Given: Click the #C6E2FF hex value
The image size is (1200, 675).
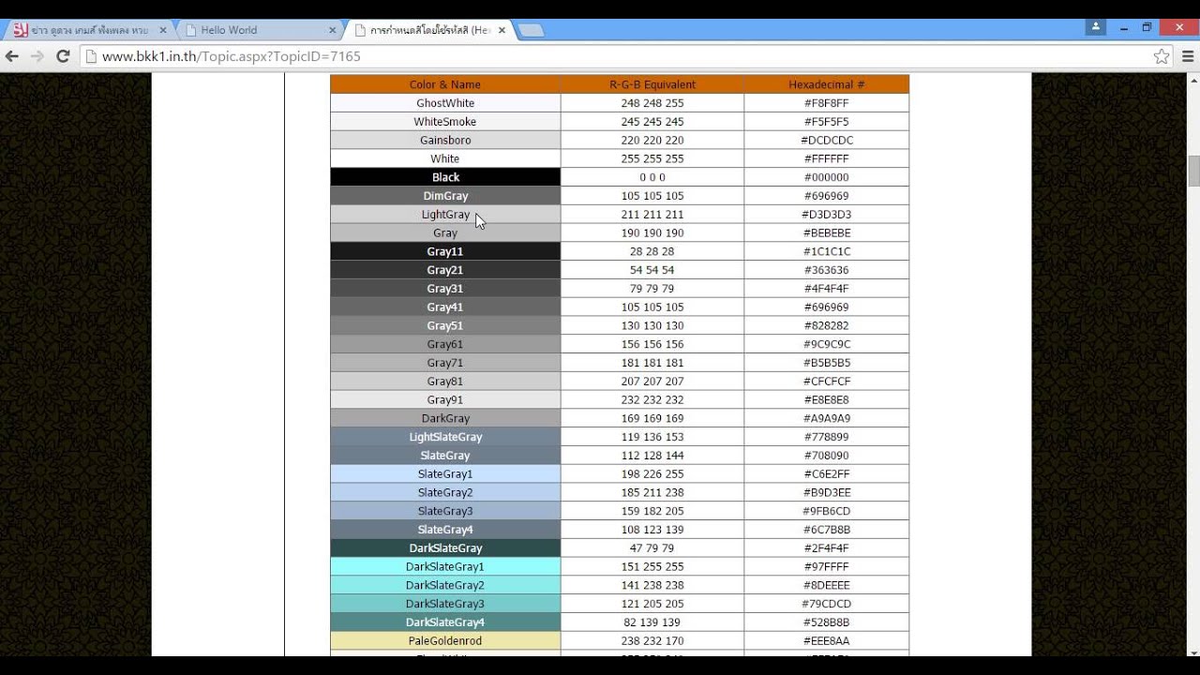Looking at the screenshot, I should pyautogui.click(x=826, y=474).
